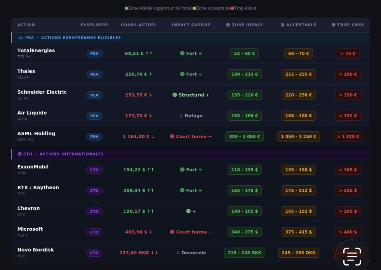Tap the text scan icon button

pyautogui.click(x=352, y=256)
